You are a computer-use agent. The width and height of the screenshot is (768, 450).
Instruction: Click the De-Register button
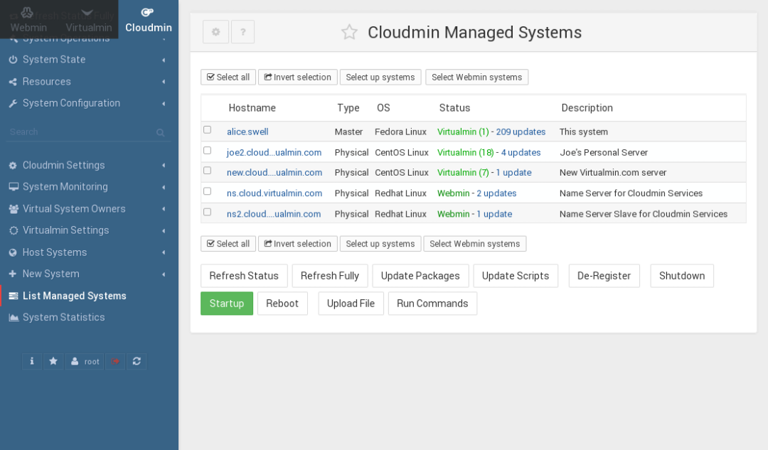coord(604,276)
